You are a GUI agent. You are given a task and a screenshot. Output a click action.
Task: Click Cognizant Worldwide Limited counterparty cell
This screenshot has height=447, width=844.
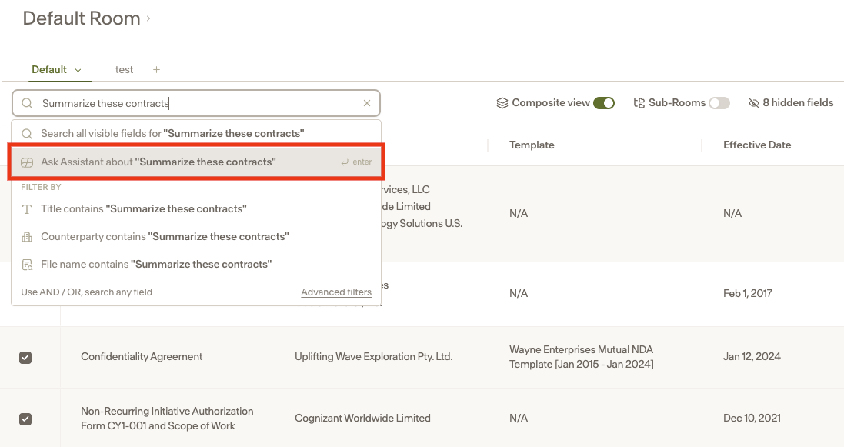point(362,419)
